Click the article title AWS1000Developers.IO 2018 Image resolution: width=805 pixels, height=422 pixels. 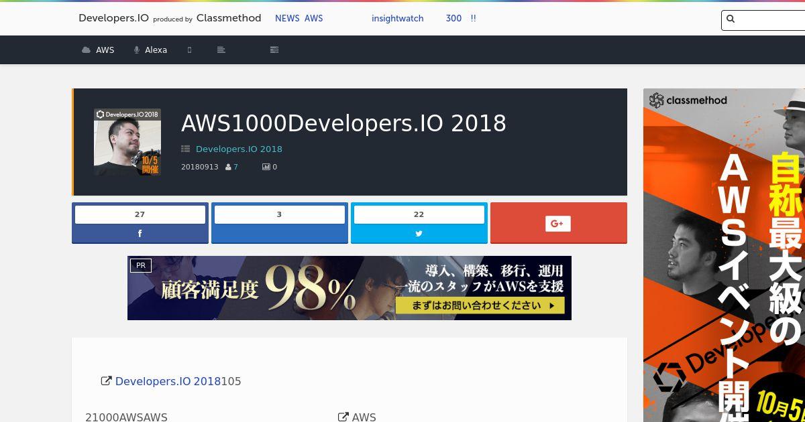pyautogui.click(x=343, y=123)
